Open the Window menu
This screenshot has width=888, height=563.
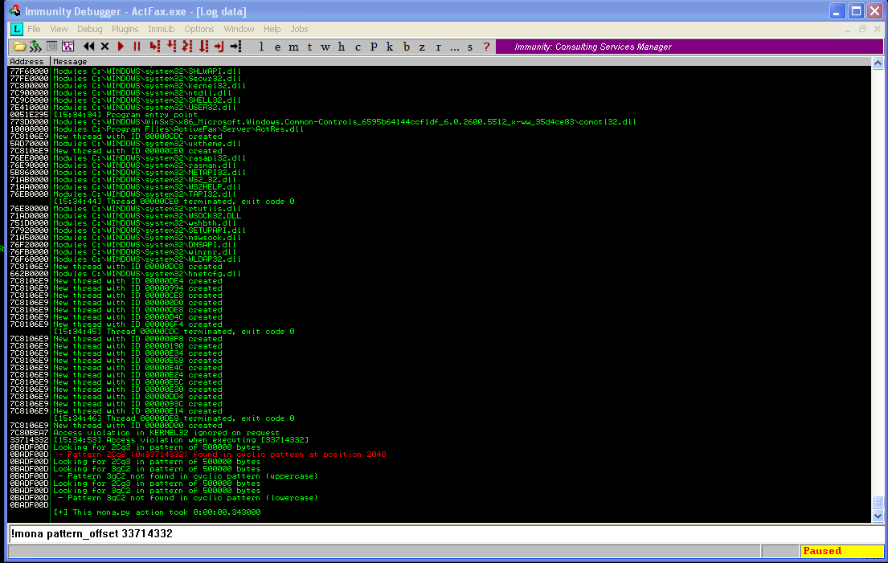click(239, 29)
